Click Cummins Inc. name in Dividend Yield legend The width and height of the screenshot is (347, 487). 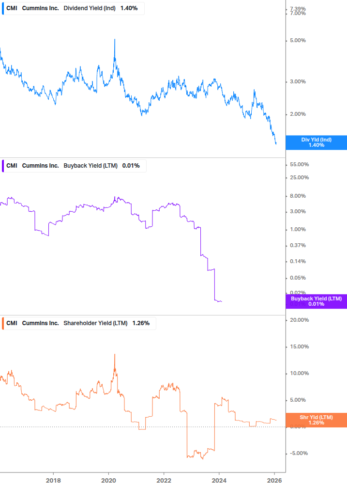40,8
